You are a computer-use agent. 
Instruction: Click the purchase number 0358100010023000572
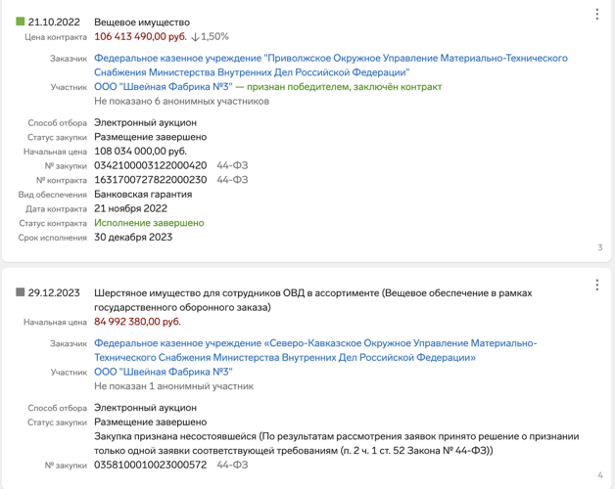click(150, 465)
